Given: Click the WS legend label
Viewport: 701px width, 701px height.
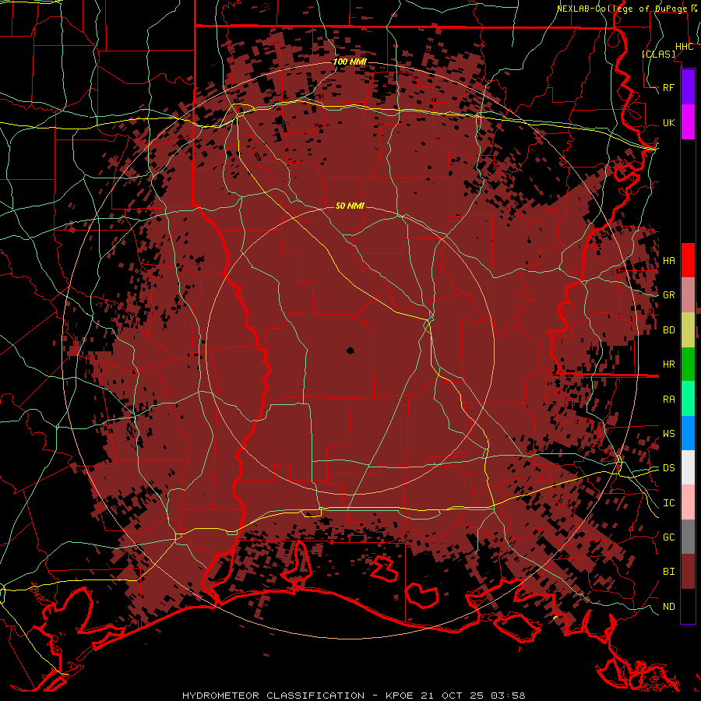Looking at the screenshot, I should tap(669, 434).
